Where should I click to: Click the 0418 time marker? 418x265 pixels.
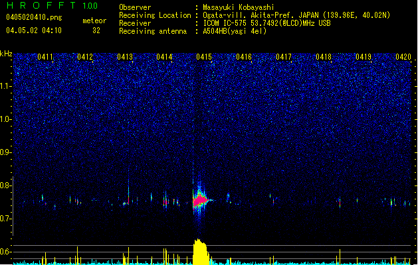click(324, 57)
